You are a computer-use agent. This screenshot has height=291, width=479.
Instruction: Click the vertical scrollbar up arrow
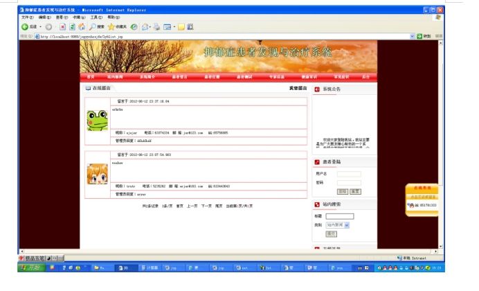(x=440, y=43)
